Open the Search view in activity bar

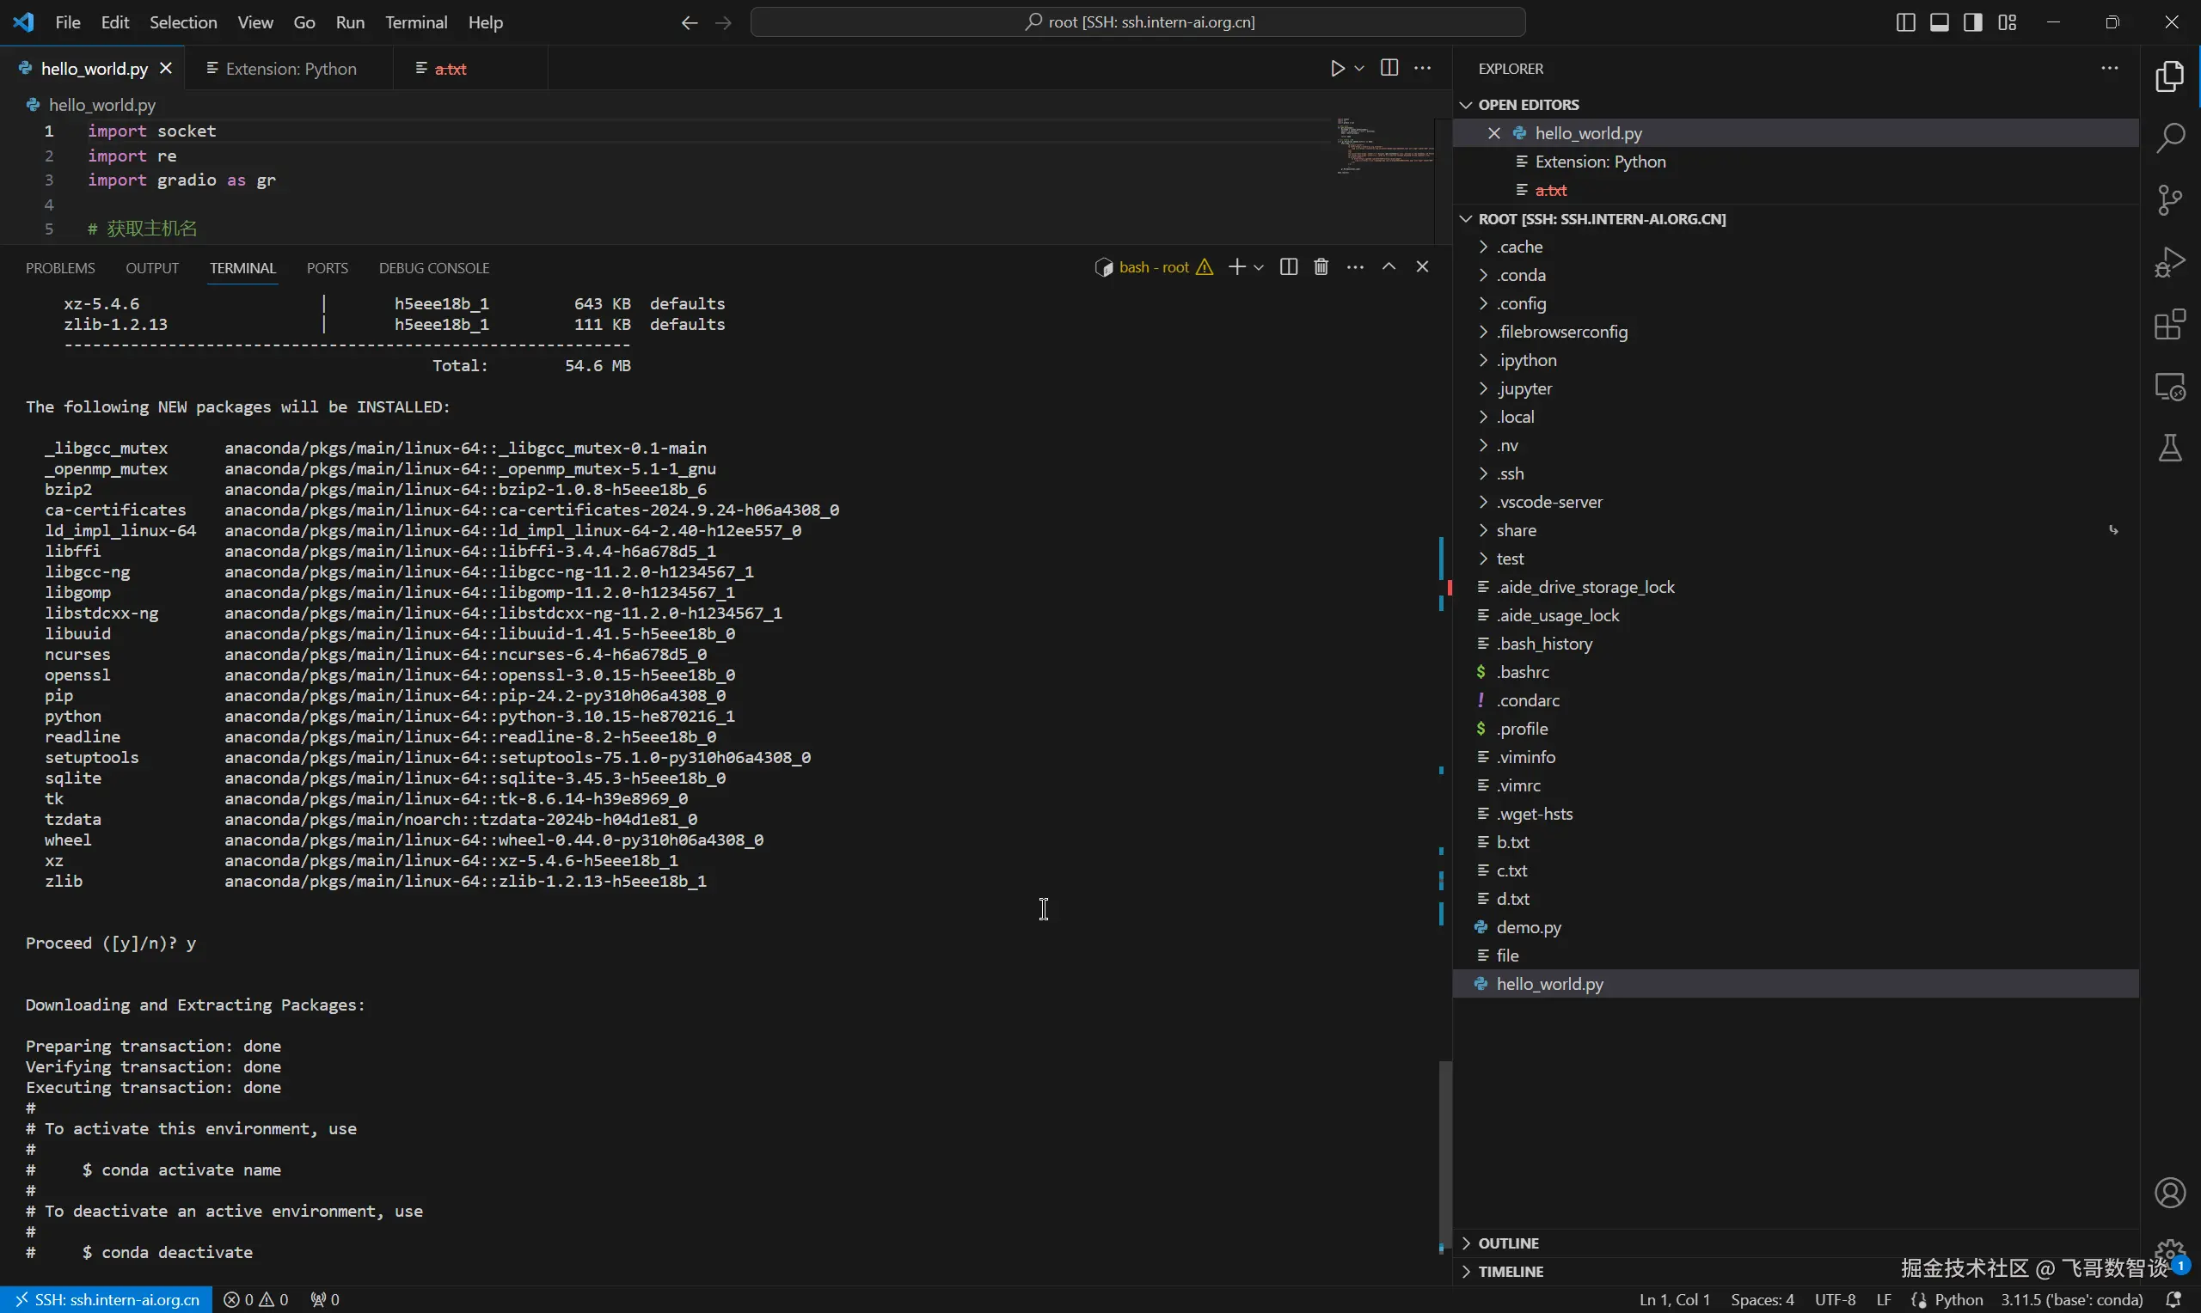[2170, 138]
